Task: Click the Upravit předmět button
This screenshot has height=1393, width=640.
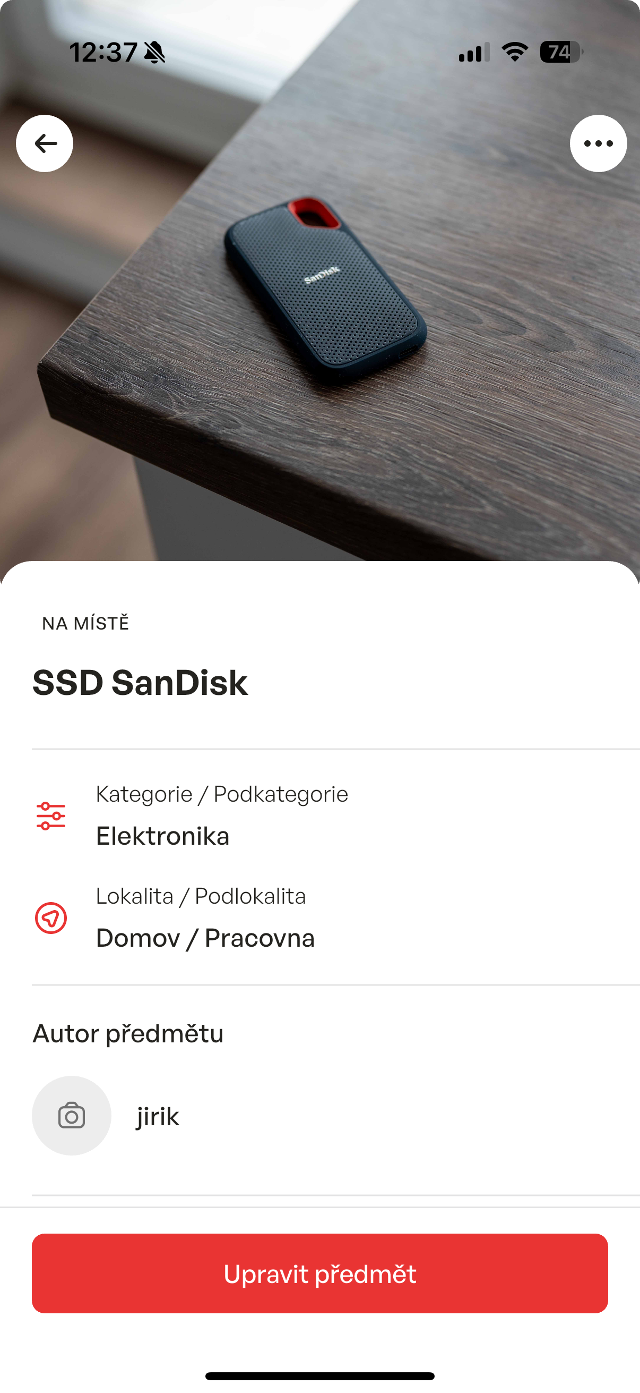Action: click(x=319, y=1273)
